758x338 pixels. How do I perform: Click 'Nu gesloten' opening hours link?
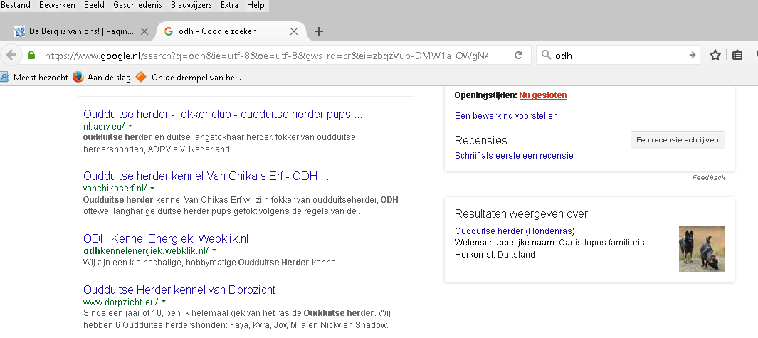[x=543, y=95]
